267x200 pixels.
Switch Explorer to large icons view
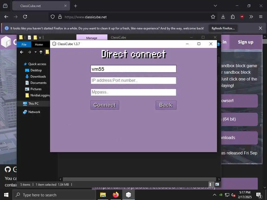pyautogui.click(x=217, y=184)
